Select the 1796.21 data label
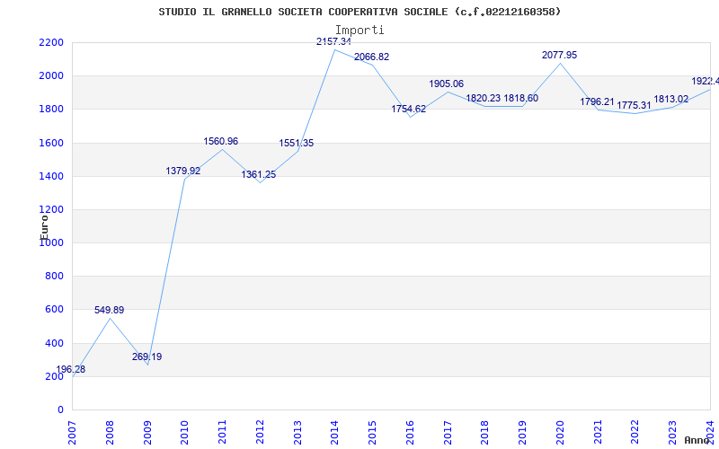Screen dimensions: 719x449 pyautogui.click(x=597, y=101)
